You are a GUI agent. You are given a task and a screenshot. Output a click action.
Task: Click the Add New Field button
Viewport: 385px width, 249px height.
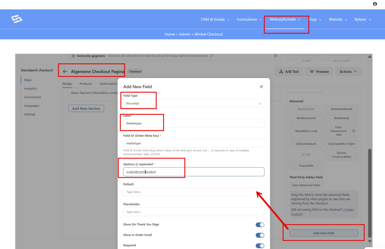click(324, 233)
